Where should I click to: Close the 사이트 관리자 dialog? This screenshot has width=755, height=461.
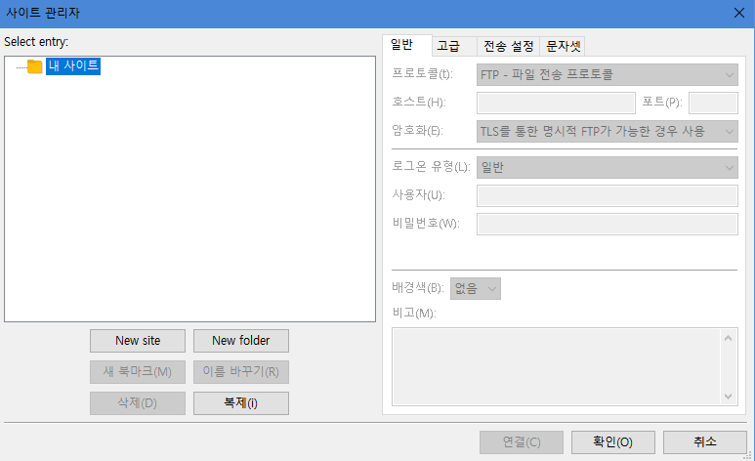[x=739, y=13]
